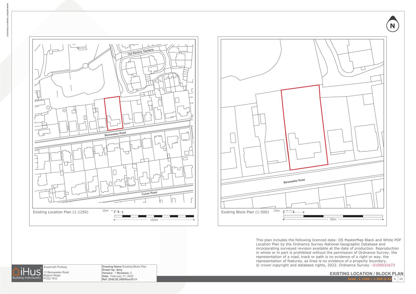Screen dimensions: 416x294
Task: Select the Existing Block Plan (1:500) caption
Action: point(245,212)
